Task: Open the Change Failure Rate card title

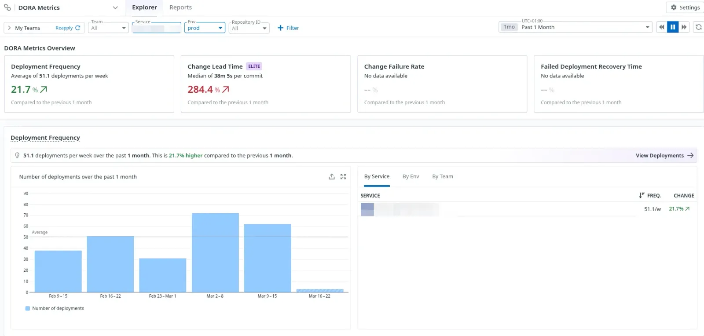Action: click(x=394, y=66)
